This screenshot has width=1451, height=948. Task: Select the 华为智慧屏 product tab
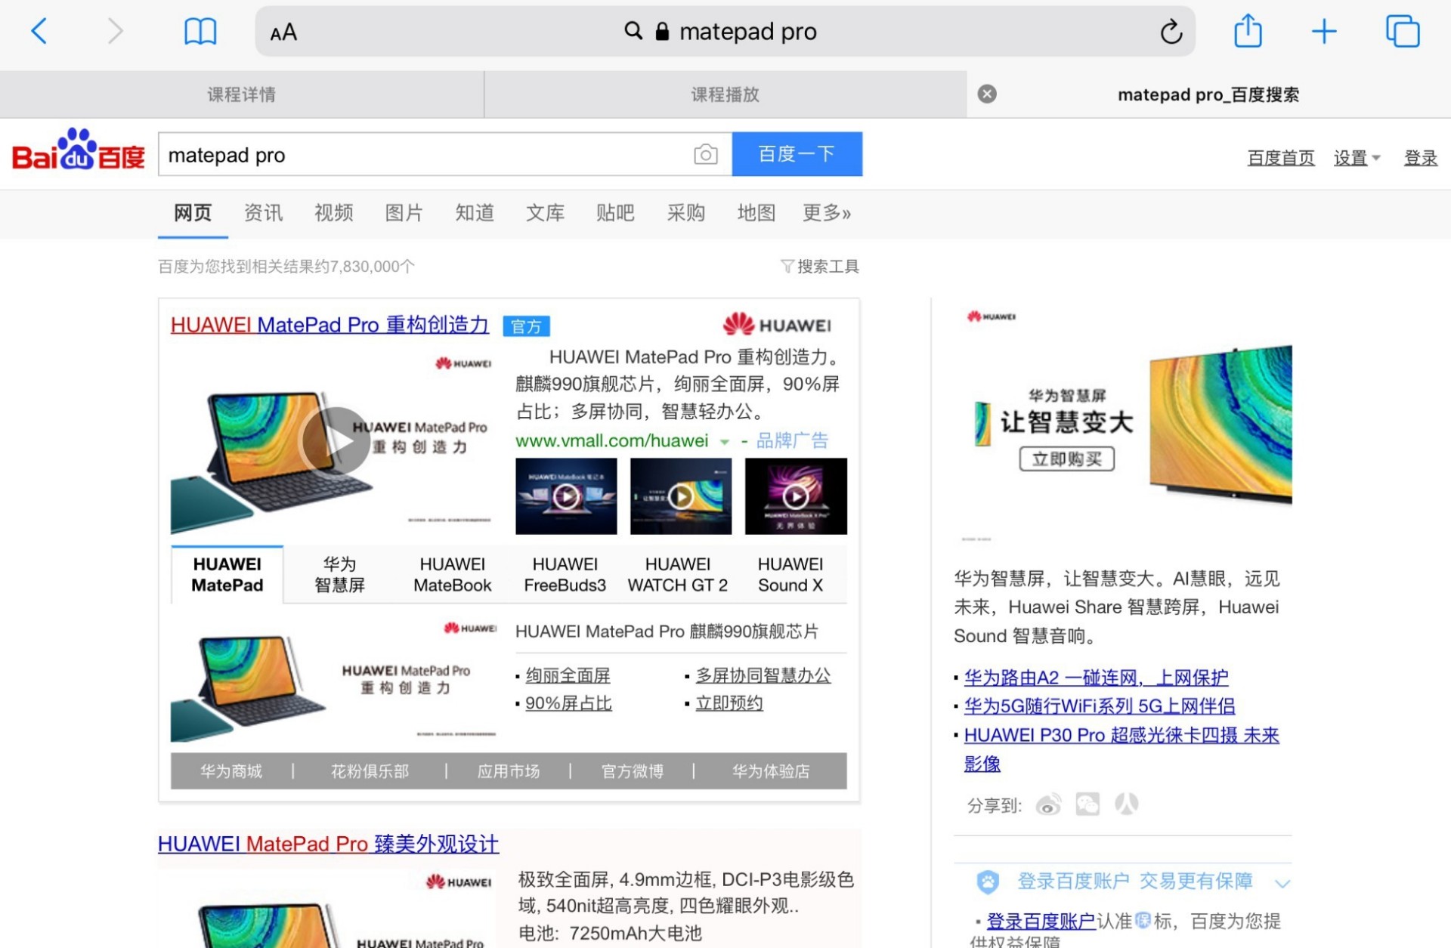tap(339, 575)
